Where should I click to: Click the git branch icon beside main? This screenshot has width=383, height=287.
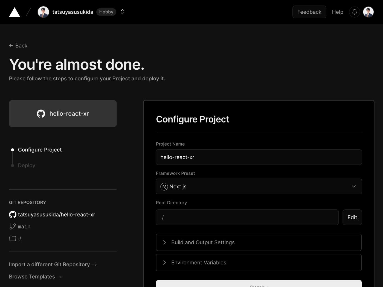coord(13,226)
